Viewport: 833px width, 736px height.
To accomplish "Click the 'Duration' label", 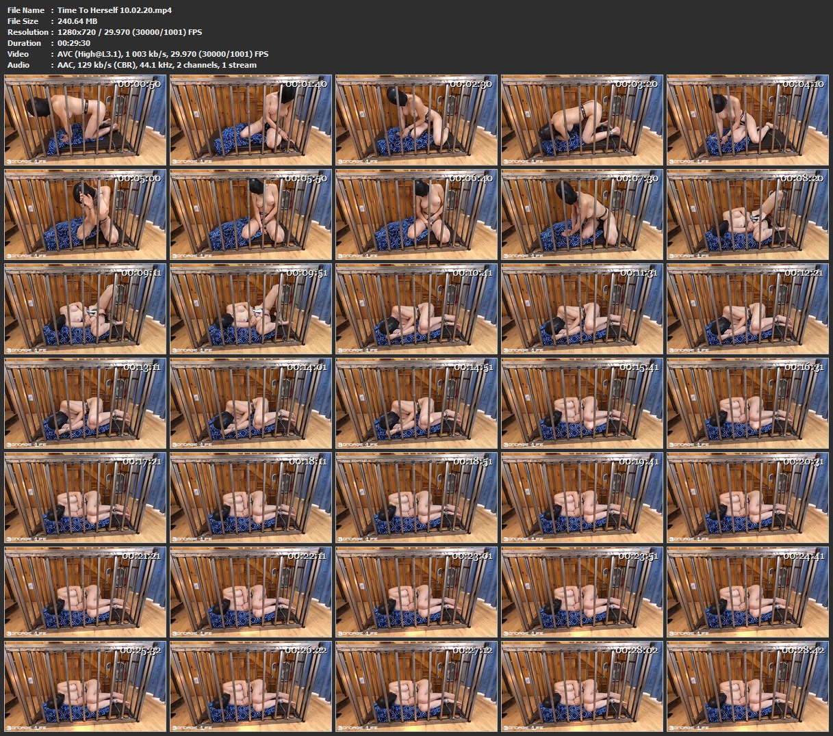I will tap(24, 43).
